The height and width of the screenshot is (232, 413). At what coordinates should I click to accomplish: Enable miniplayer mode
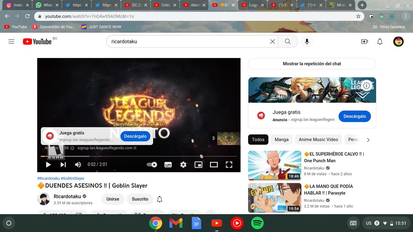coord(198,165)
